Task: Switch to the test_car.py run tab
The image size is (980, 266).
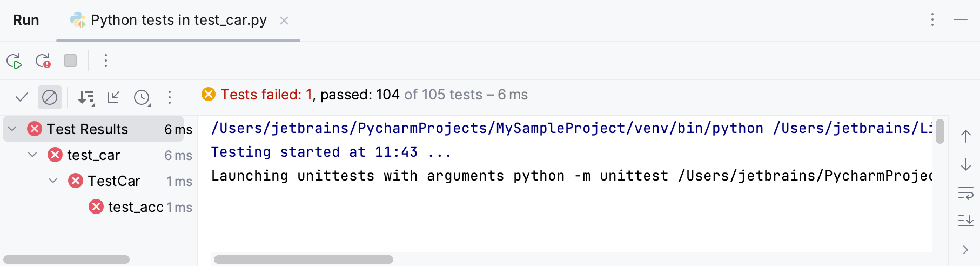Action: coord(178,21)
